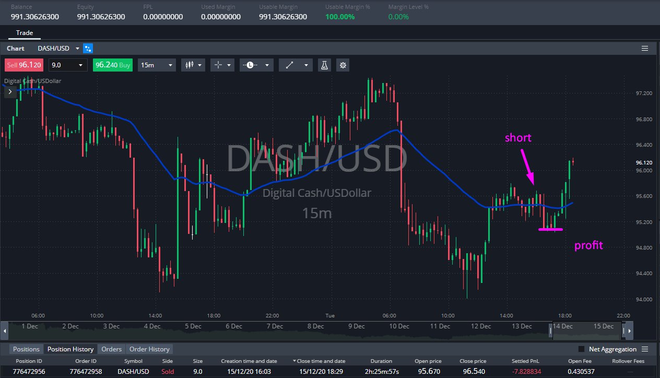Click the 9.0 size cell in history row
This screenshot has width=660, height=378.
tap(198, 372)
